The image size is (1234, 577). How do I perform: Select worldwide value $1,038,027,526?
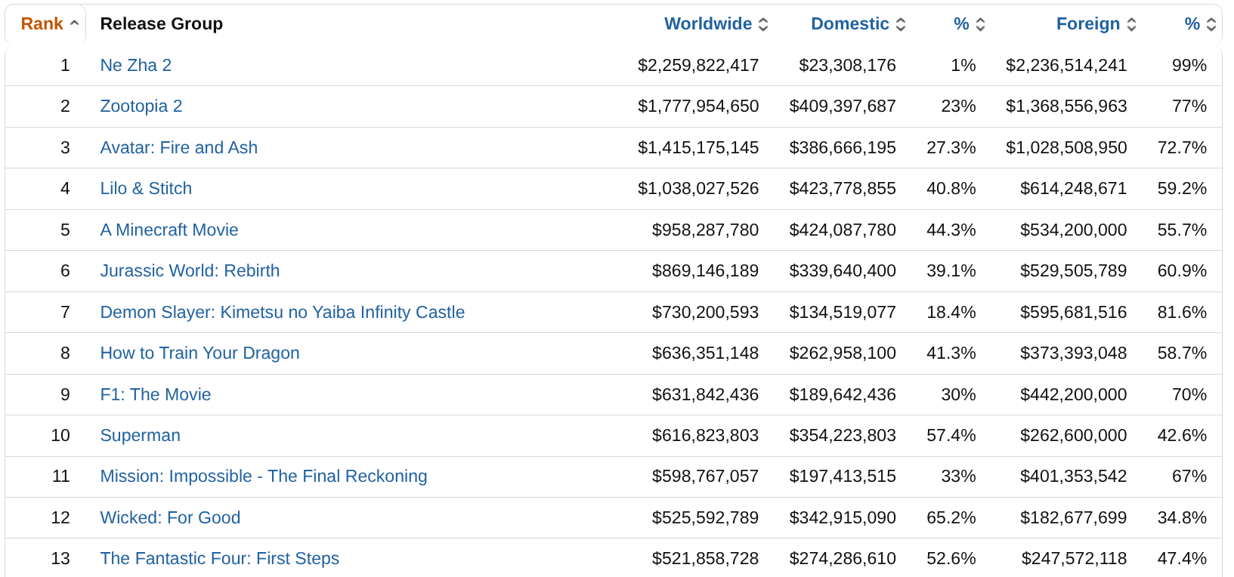(x=698, y=189)
